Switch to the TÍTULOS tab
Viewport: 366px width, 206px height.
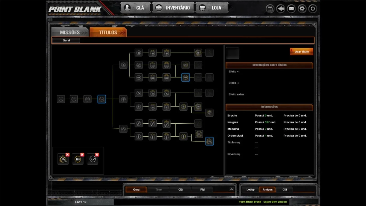(108, 32)
